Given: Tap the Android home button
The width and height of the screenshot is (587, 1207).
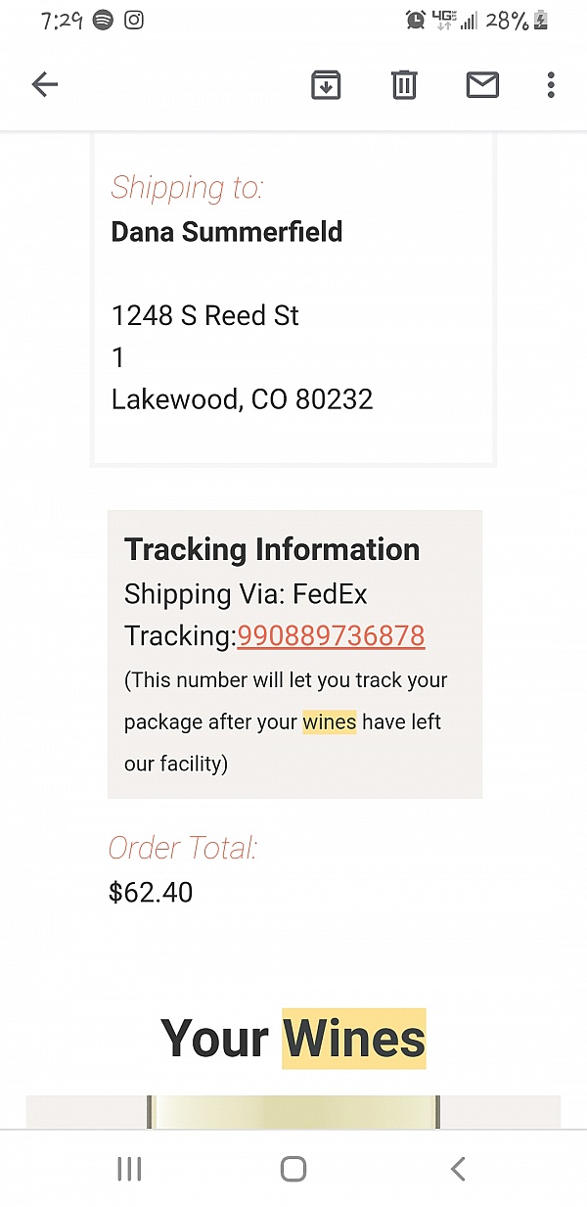Looking at the screenshot, I should pos(293,1168).
